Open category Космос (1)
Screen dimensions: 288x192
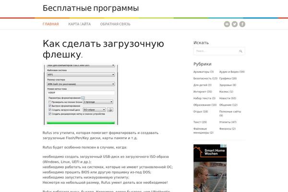pos(226,92)
